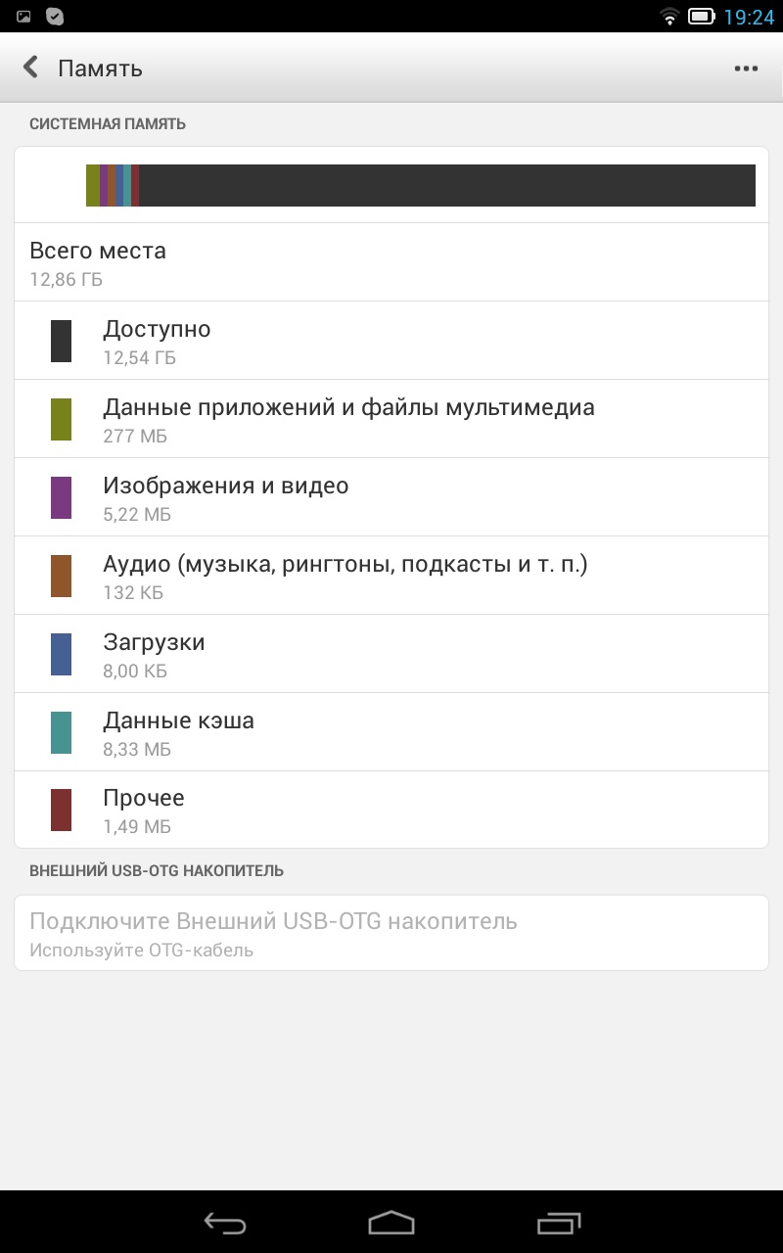Screen dimensions: 783x1253
Task: Tap the battery status icon
Action: tap(701, 16)
